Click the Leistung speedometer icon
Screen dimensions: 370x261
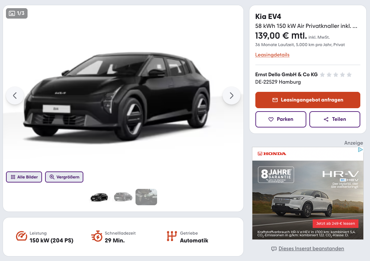[22, 236]
